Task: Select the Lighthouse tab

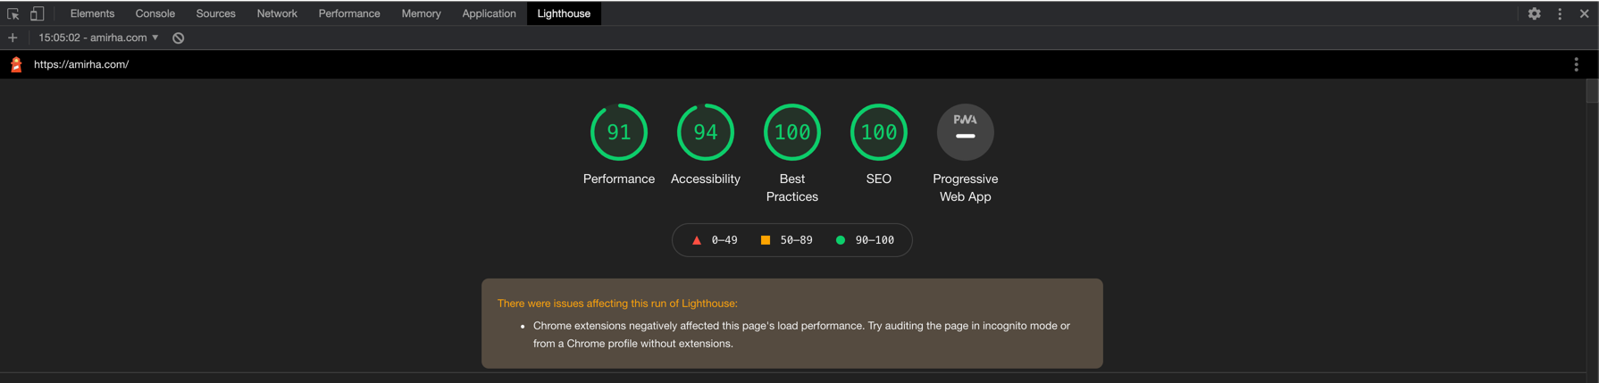Action: [564, 13]
